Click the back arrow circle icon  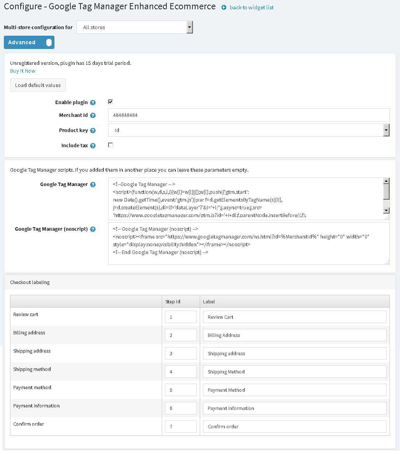click(x=224, y=7)
